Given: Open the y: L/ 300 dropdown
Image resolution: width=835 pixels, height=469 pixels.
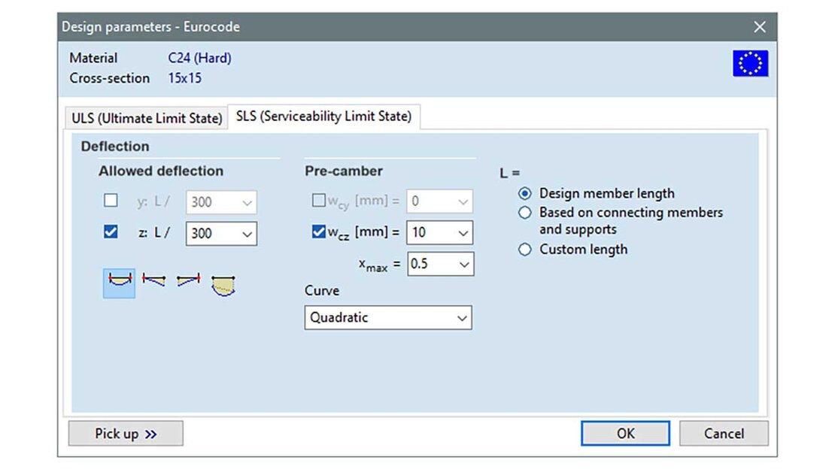Looking at the screenshot, I should click(x=221, y=202).
